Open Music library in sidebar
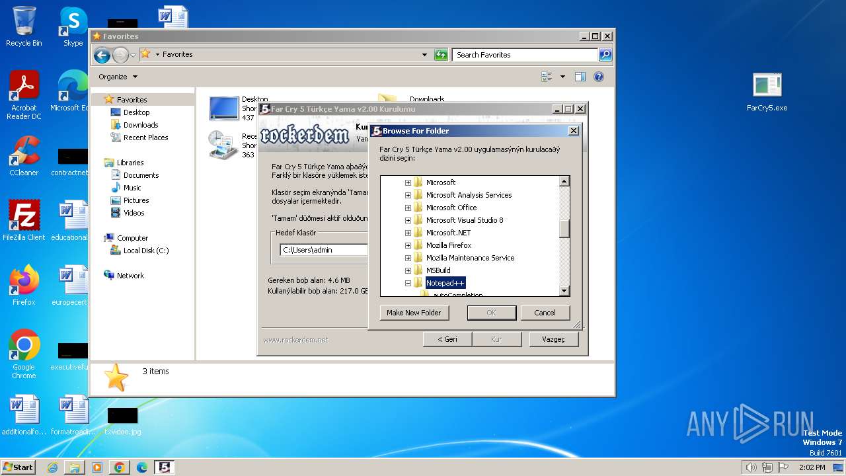 [132, 188]
